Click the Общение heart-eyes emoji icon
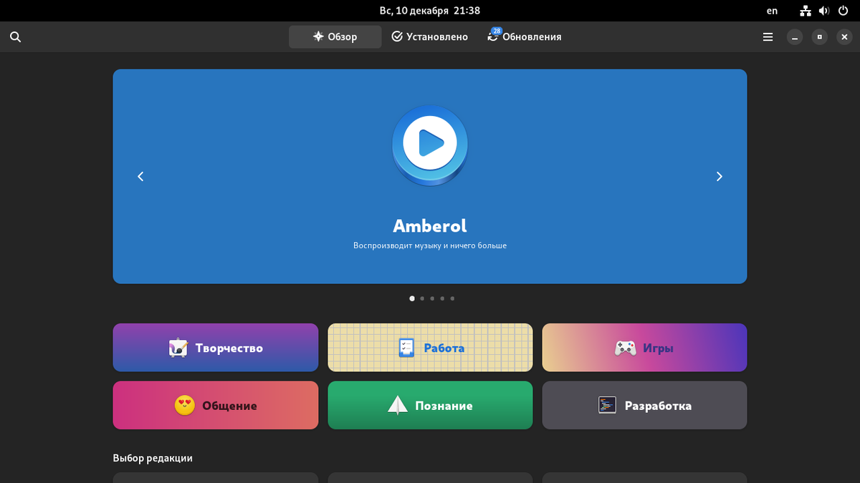860x483 pixels. coord(185,405)
